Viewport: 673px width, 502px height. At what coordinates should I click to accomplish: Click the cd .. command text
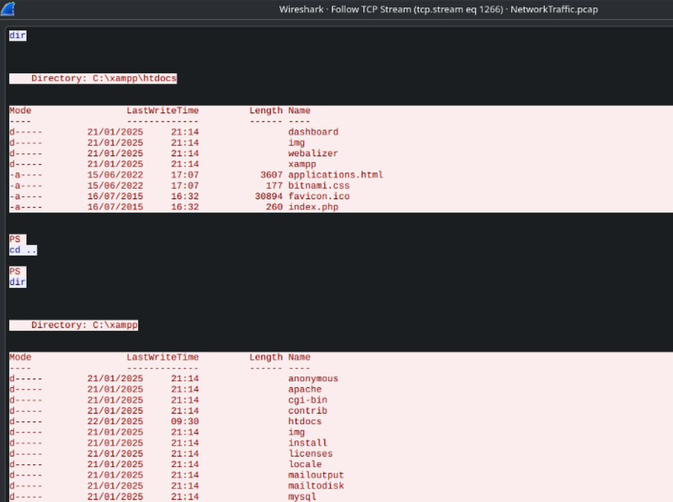(x=23, y=250)
